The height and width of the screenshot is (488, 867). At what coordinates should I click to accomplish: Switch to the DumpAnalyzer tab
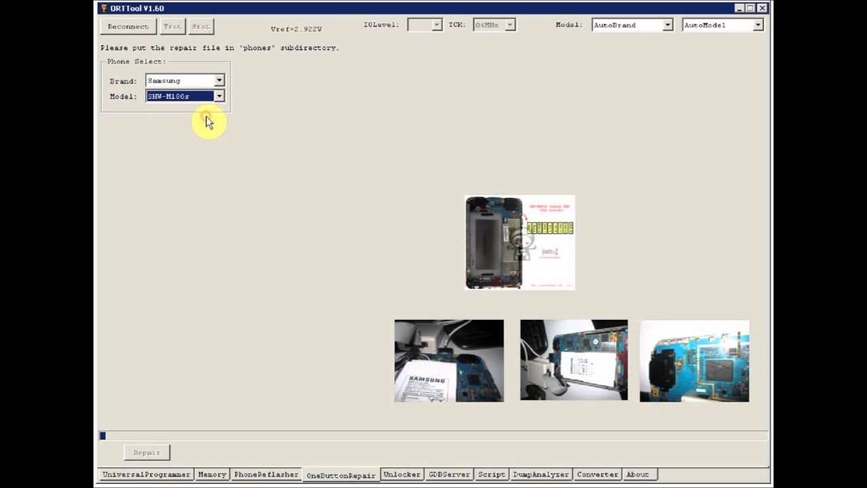541,474
